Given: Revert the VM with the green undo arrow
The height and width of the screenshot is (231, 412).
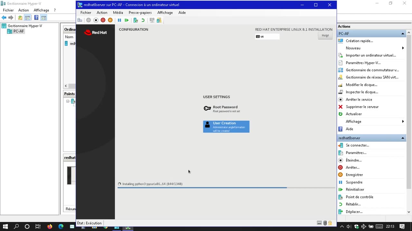Looking at the screenshot, I should (143, 20).
